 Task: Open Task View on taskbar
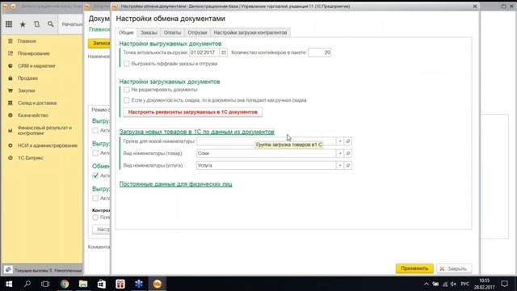pos(45,284)
